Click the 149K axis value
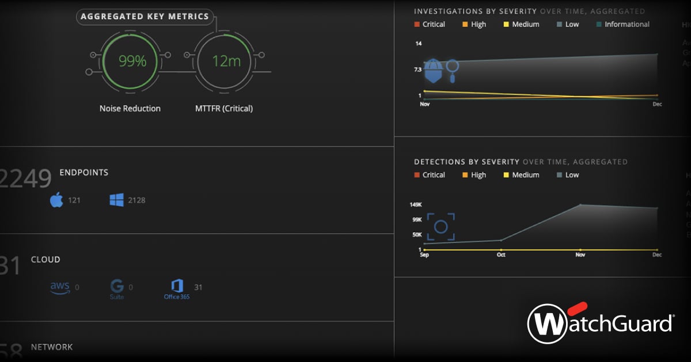Screen dimensions: 691x362 416,205
